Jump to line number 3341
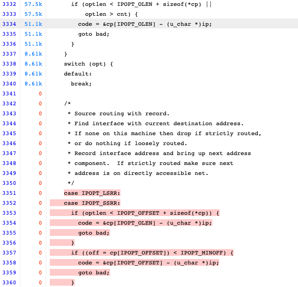Viewport: 298px width, 287px height. [10, 94]
